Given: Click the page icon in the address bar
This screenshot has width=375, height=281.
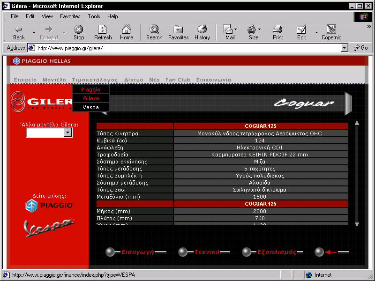Looking at the screenshot, I should pyautogui.click(x=31, y=48).
